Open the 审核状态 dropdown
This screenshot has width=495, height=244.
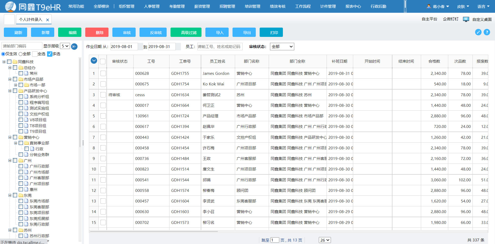coord(282,46)
